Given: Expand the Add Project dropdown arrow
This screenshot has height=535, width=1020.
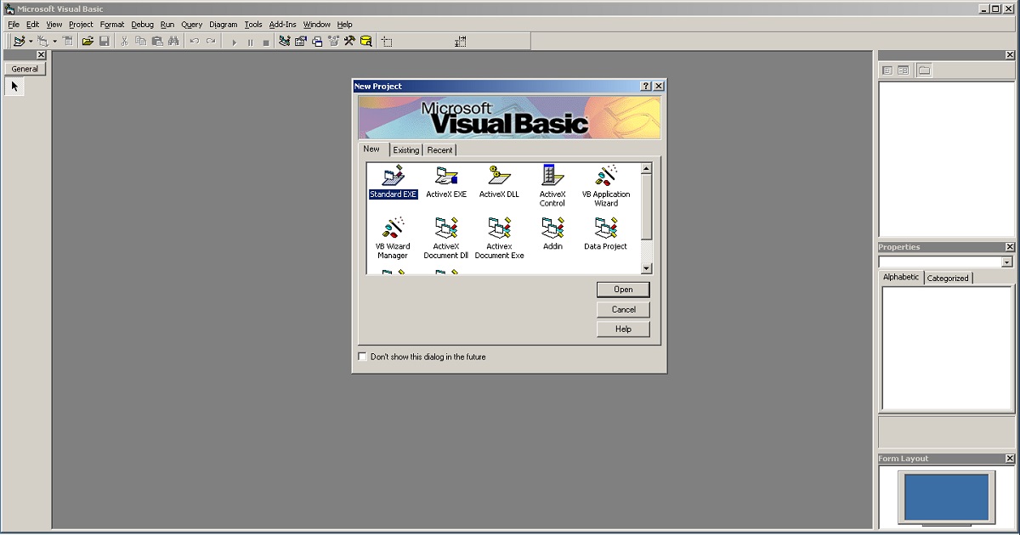Looking at the screenshot, I should [31, 41].
